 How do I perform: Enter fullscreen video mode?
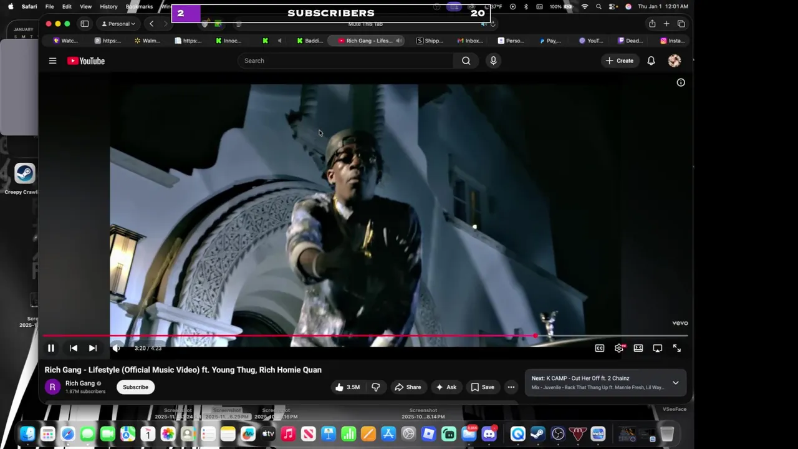click(x=677, y=348)
